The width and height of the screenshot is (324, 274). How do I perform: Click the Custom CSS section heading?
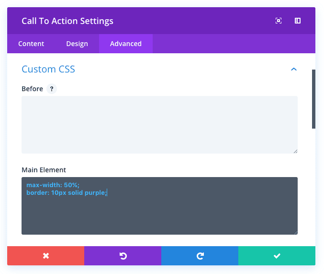click(48, 69)
